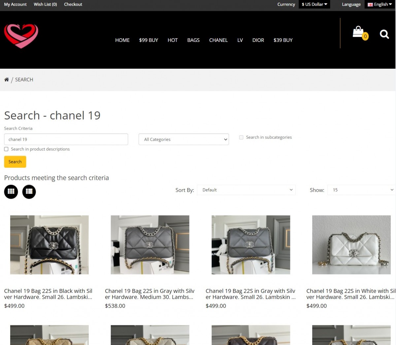This screenshot has width=396, height=345.
Task: Open the $39 BUY menu
Action: (283, 40)
